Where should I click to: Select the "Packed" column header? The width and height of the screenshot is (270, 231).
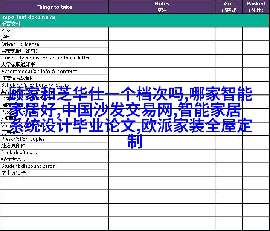click(256, 7)
